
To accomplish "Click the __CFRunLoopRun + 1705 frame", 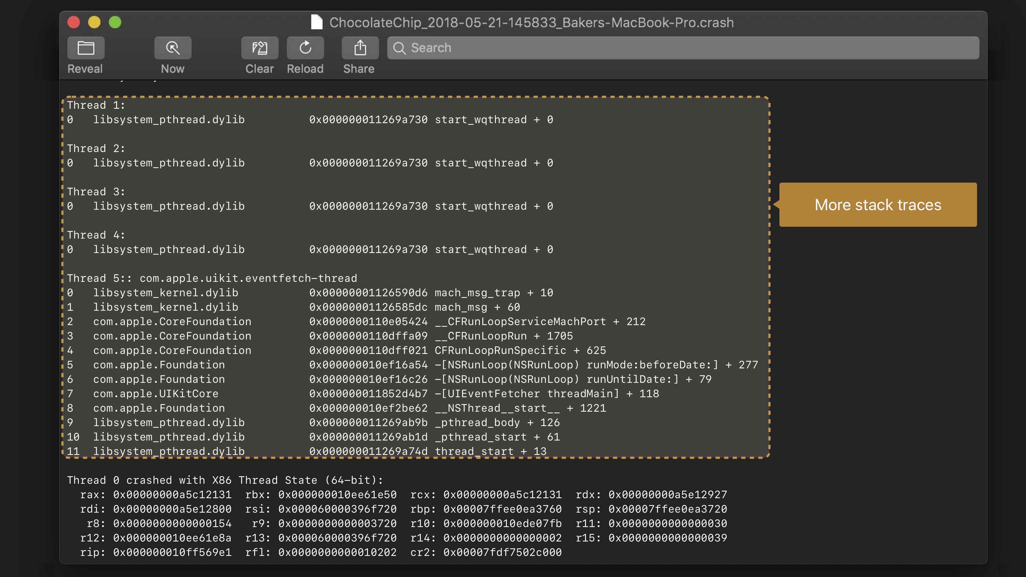I will pos(503,336).
